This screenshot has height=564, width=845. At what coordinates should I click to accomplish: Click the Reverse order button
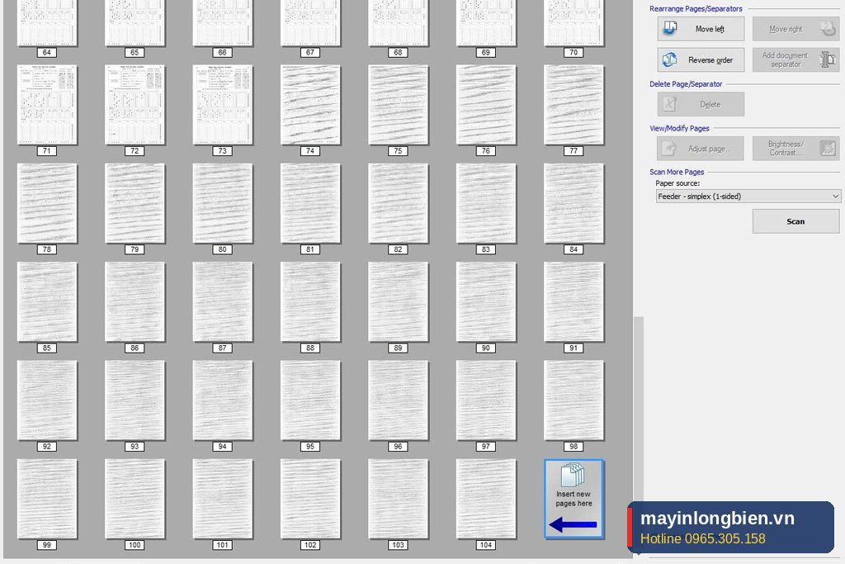[701, 59]
